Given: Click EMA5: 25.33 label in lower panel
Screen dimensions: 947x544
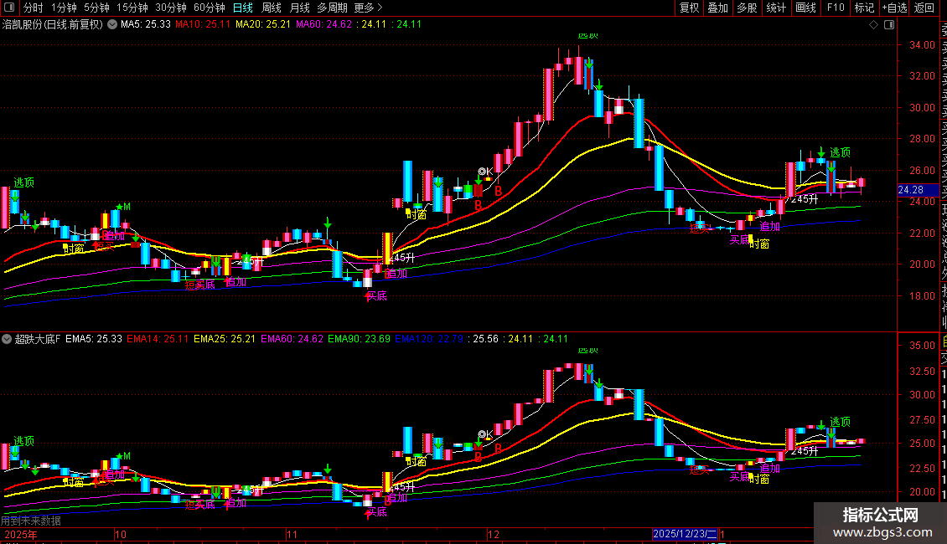Looking at the screenshot, I should point(94,339).
